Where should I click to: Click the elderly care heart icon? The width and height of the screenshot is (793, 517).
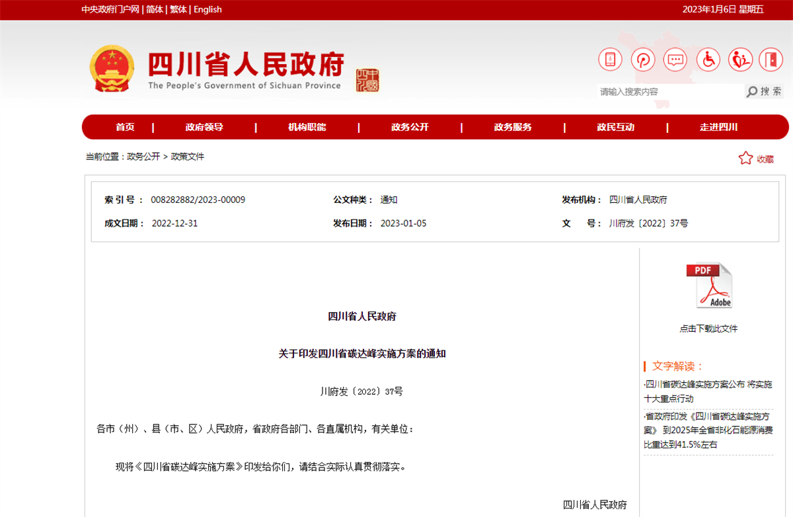[x=740, y=60]
